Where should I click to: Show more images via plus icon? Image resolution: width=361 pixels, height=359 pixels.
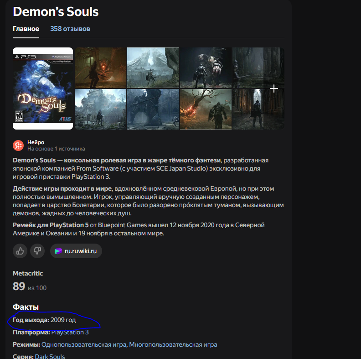click(x=274, y=88)
